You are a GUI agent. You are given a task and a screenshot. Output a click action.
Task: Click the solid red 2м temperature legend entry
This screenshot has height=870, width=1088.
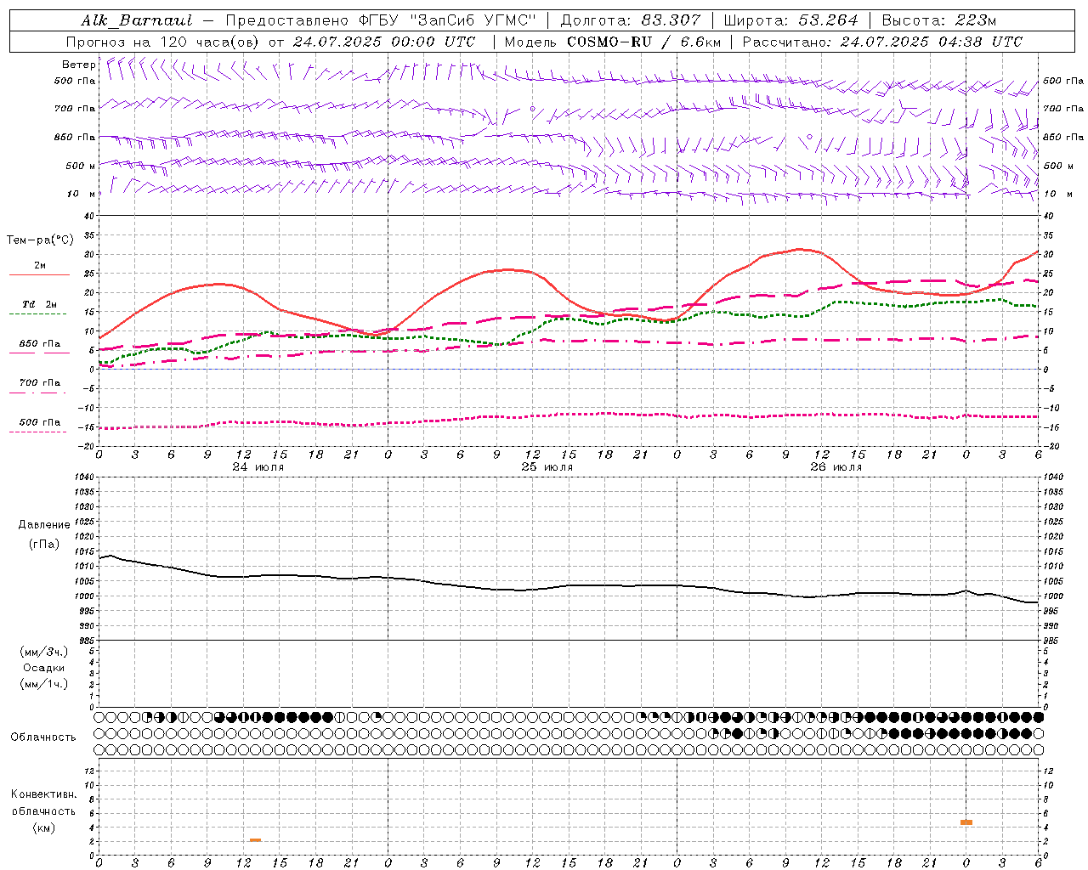click(39, 269)
